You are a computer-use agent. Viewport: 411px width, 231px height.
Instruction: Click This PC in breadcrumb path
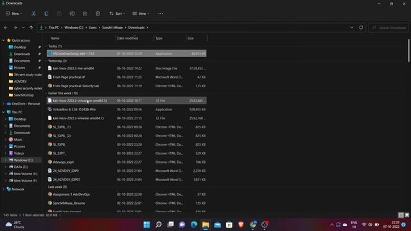[54, 28]
